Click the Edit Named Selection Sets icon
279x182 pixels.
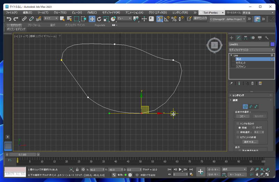[189, 19]
